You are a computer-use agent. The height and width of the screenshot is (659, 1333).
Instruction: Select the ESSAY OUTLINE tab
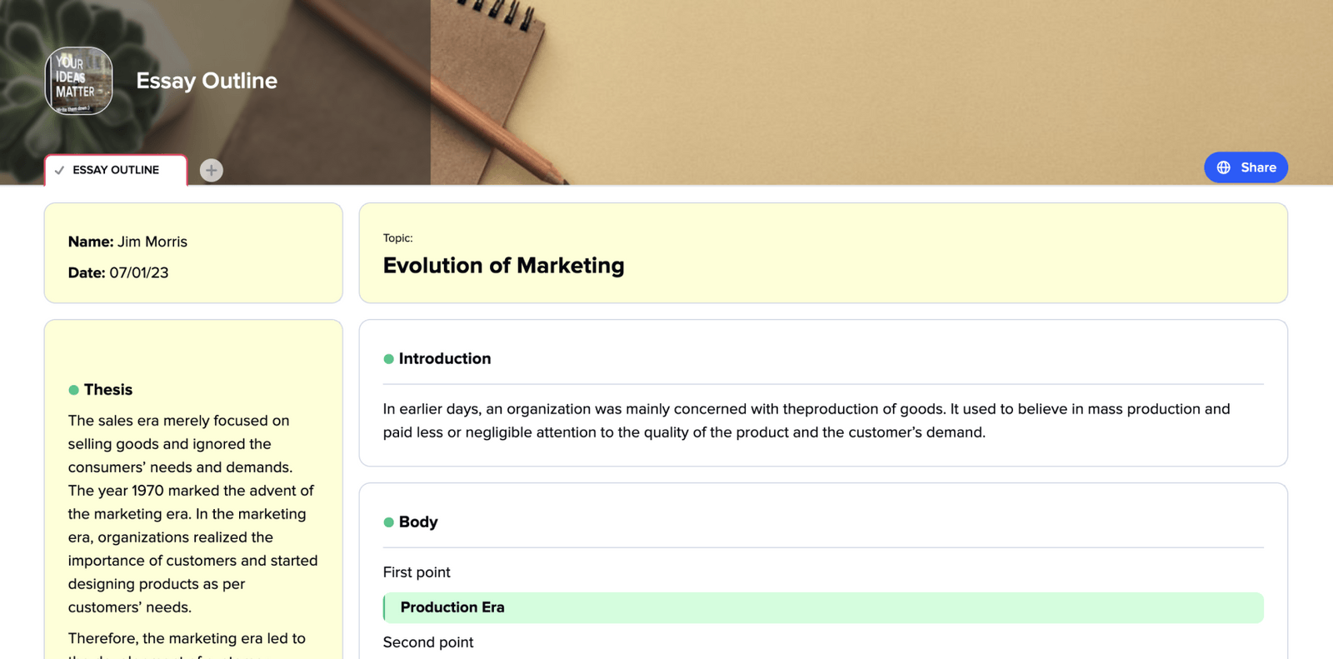tap(115, 170)
